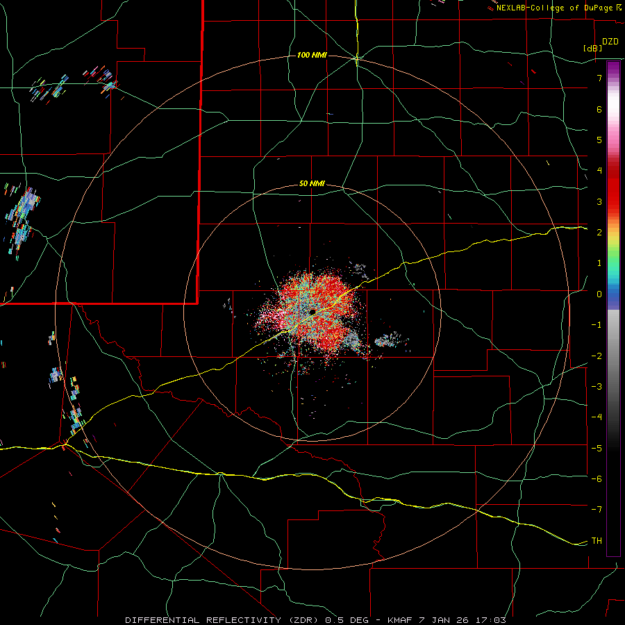Click the 2 value on the scale

pos(599,233)
